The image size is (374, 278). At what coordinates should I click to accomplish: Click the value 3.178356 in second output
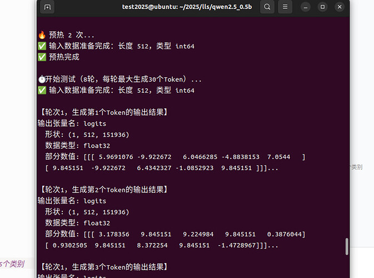pyautogui.click(x=113, y=234)
